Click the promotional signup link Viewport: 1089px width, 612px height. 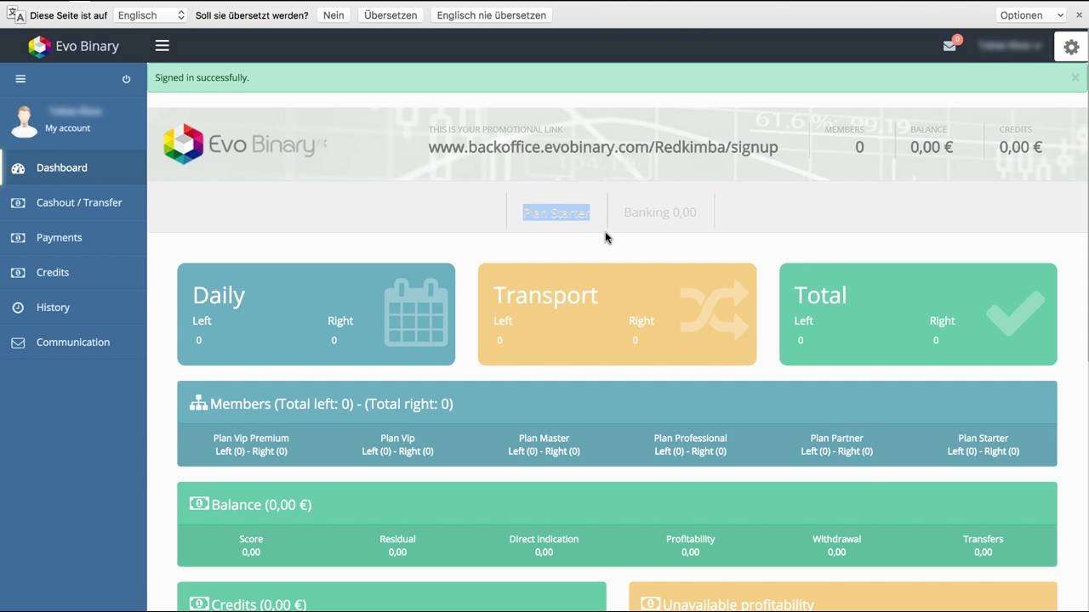click(603, 147)
